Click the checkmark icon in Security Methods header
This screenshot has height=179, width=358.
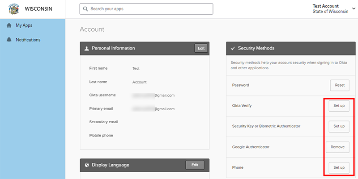coord(232,48)
